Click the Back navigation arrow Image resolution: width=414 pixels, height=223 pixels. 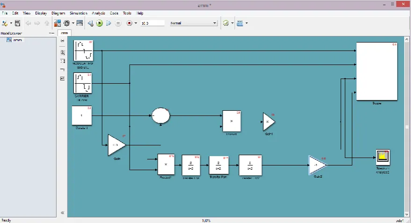click(28, 23)
